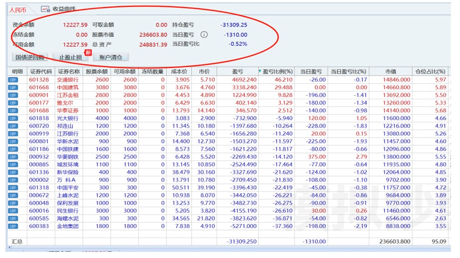Image resolution: width=460 pixels, height=258 pixels.
Task: Open detail icon for 中国建筑 row
Action: click(x=13, y=87)
